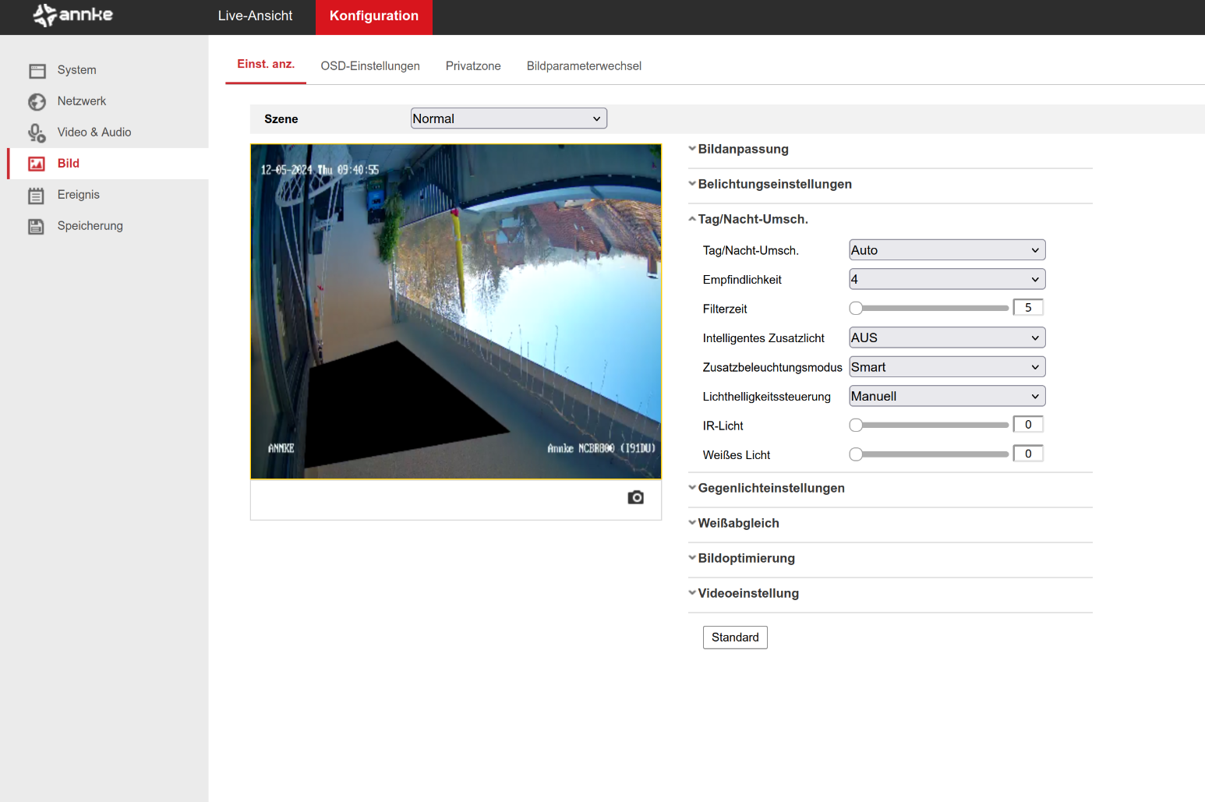This screenshot has width=1205, height=802.
Task: Expand the Weißabgleich section
Action: point(738,523)
